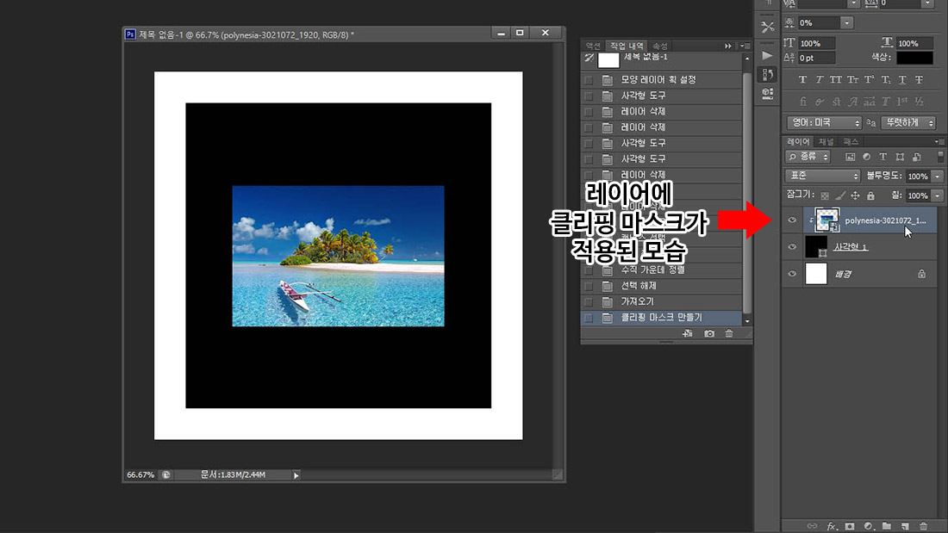The height and width of the screenshot is (533, 948).
Task: Select 클리핑 마스크 만들기 history state
Action: coord(661,317)
